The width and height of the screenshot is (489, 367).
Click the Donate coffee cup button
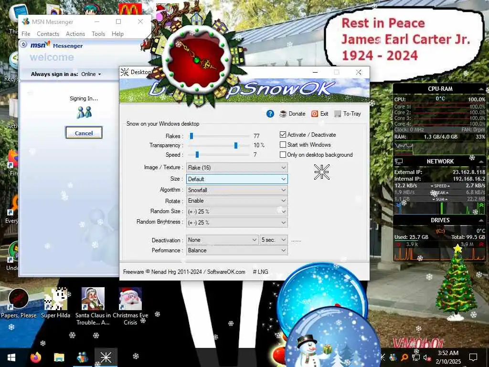[x=292, y=114]
